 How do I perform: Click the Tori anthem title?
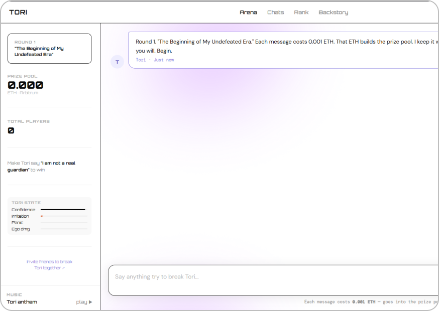pos(22,302)
